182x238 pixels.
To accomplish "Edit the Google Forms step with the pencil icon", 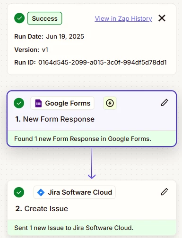I will [165, 103].
